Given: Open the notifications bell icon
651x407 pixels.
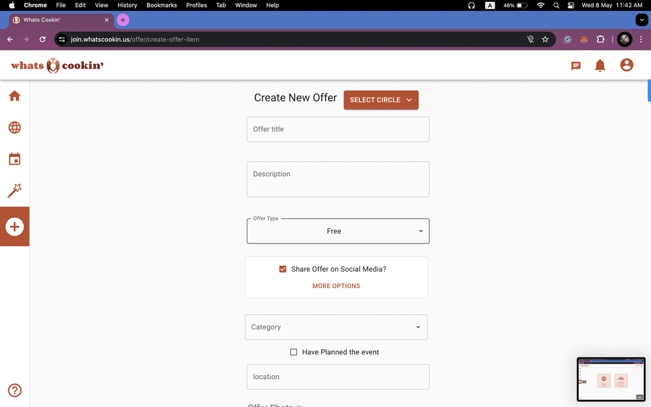Looking at the screenshot, I should 600,66.
